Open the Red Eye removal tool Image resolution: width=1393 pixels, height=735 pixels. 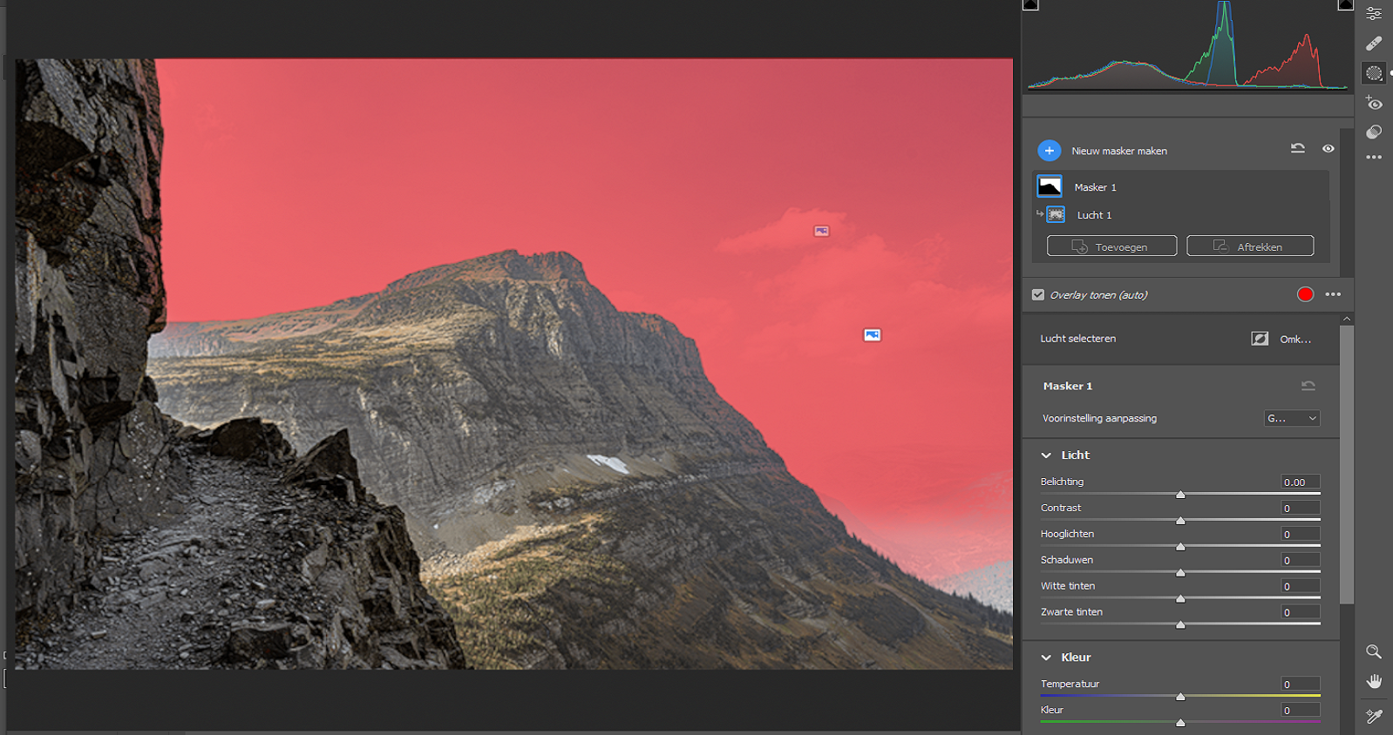click(1374, 103)
